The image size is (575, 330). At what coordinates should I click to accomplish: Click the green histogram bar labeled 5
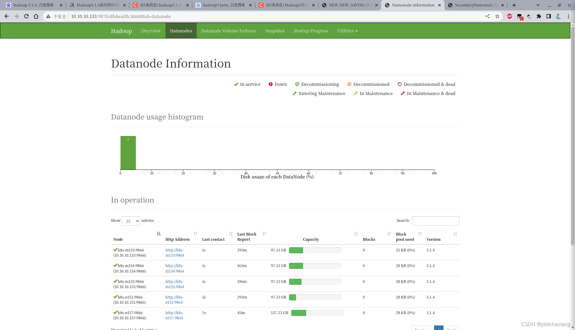click(128, 153)
